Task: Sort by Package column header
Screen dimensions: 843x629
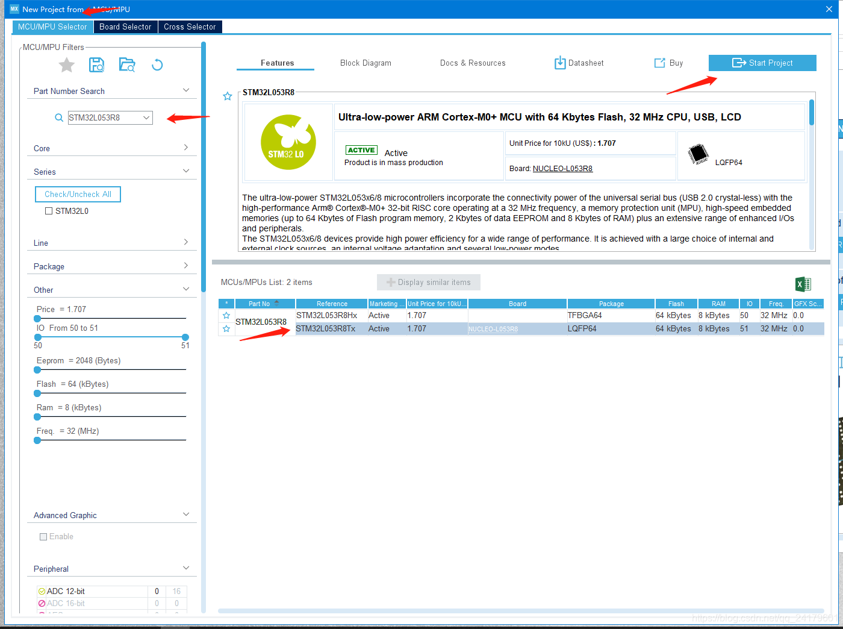Action: pyautogui.click(x=611, y=304)
